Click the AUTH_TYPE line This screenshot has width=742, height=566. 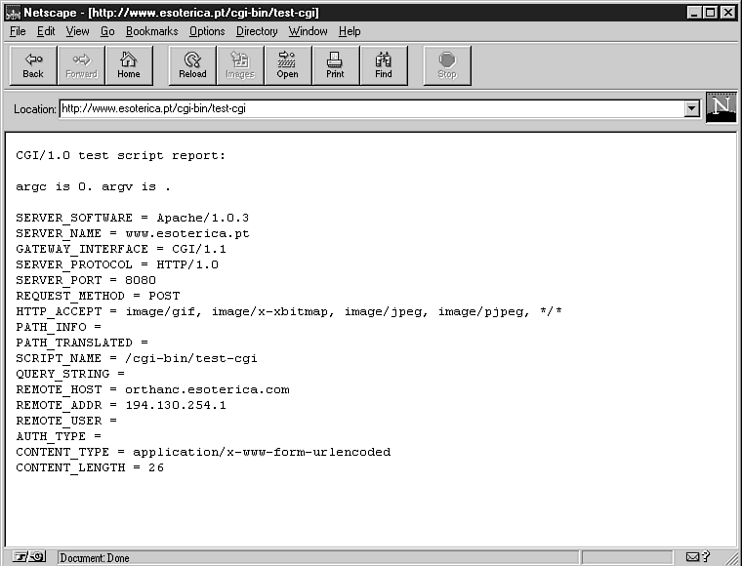pyautogui.click(x=59, y=436)
